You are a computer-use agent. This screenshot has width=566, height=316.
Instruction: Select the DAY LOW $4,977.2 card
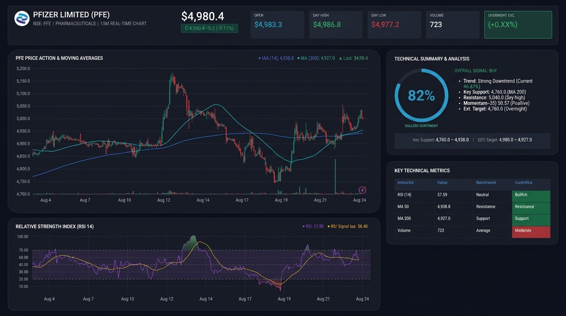click(x=394, y=25)
